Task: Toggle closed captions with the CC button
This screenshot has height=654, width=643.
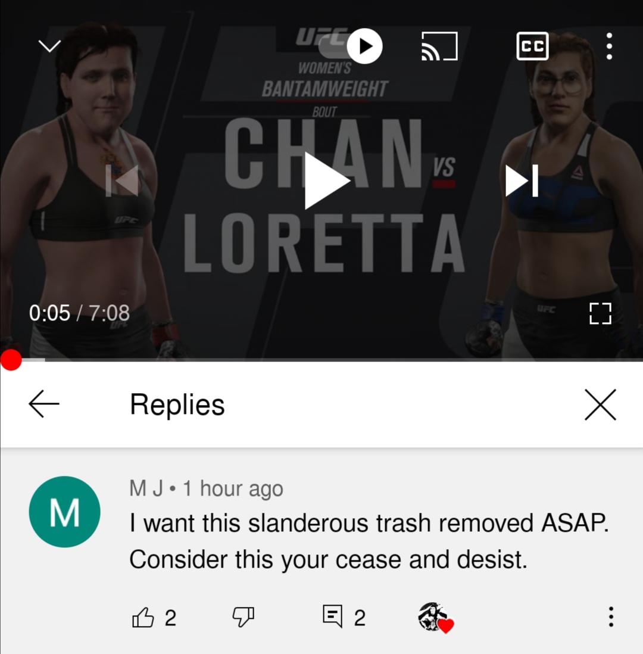Action: [x=532, y=46]
